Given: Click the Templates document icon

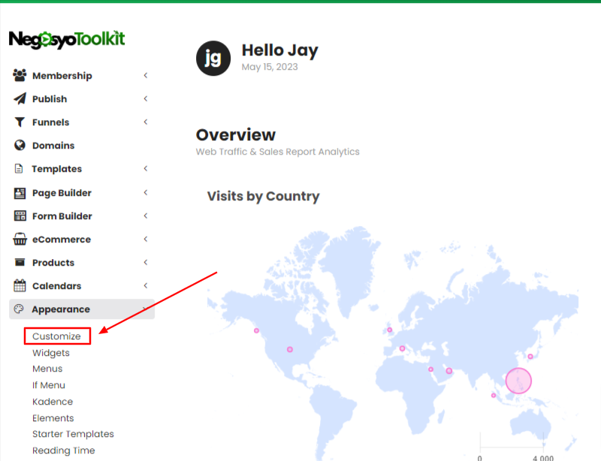Looking at the screenshot, I should point(19,169).
